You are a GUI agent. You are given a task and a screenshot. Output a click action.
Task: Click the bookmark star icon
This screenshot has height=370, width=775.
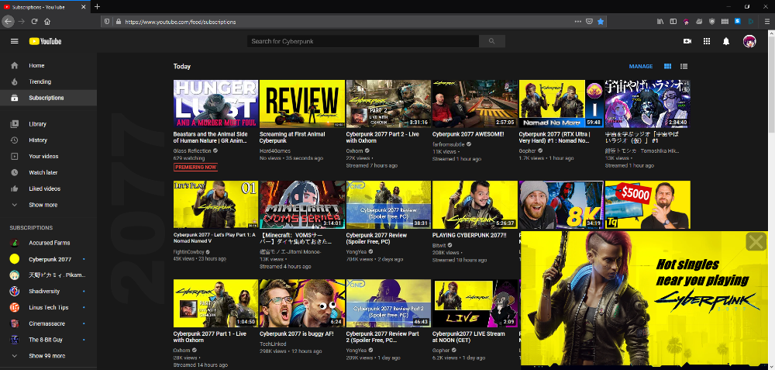coord(601,21)
